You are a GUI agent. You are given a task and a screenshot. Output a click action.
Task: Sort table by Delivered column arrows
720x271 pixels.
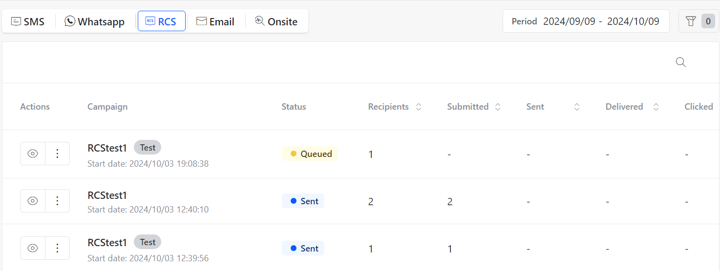[x=656, y=107]
